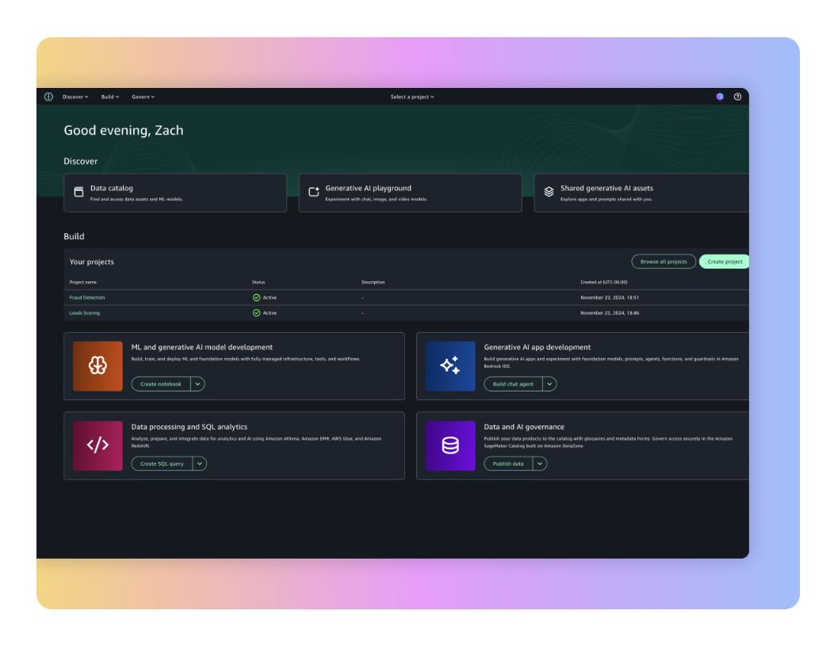Viewport: 834px width, 645px height.
Task: Click the Create notebook button
Action: 161,384
